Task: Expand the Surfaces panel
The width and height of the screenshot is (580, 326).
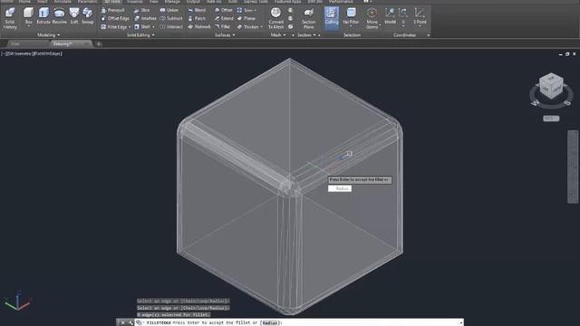Action: (x=225, y=35)
